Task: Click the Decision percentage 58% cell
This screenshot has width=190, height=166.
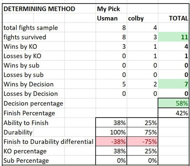Action: click(174, 103)
